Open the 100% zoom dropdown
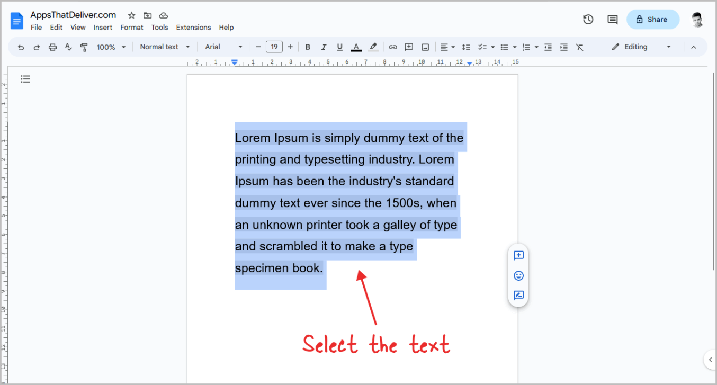717x385 pixels. (111, 47)
